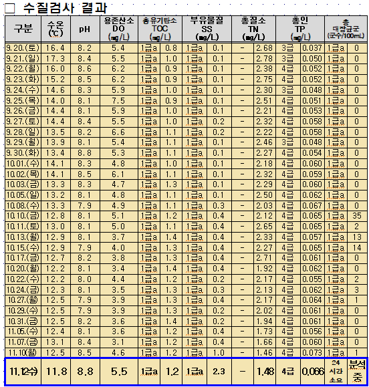Click the 10.20.(월) date cell

23,269
